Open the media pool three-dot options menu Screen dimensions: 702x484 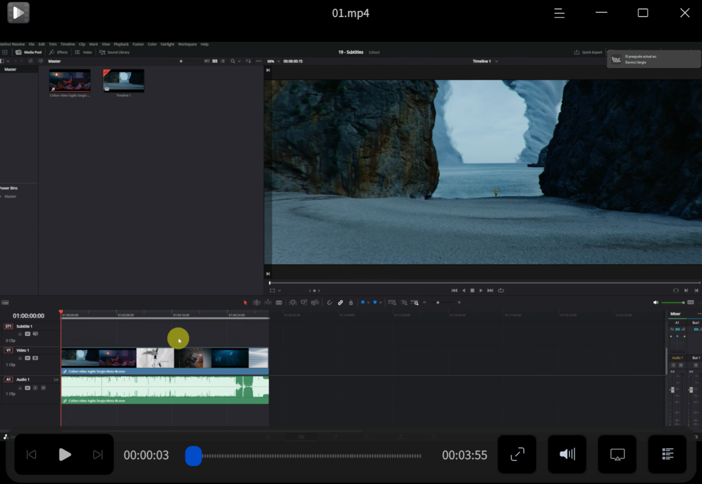259,61
